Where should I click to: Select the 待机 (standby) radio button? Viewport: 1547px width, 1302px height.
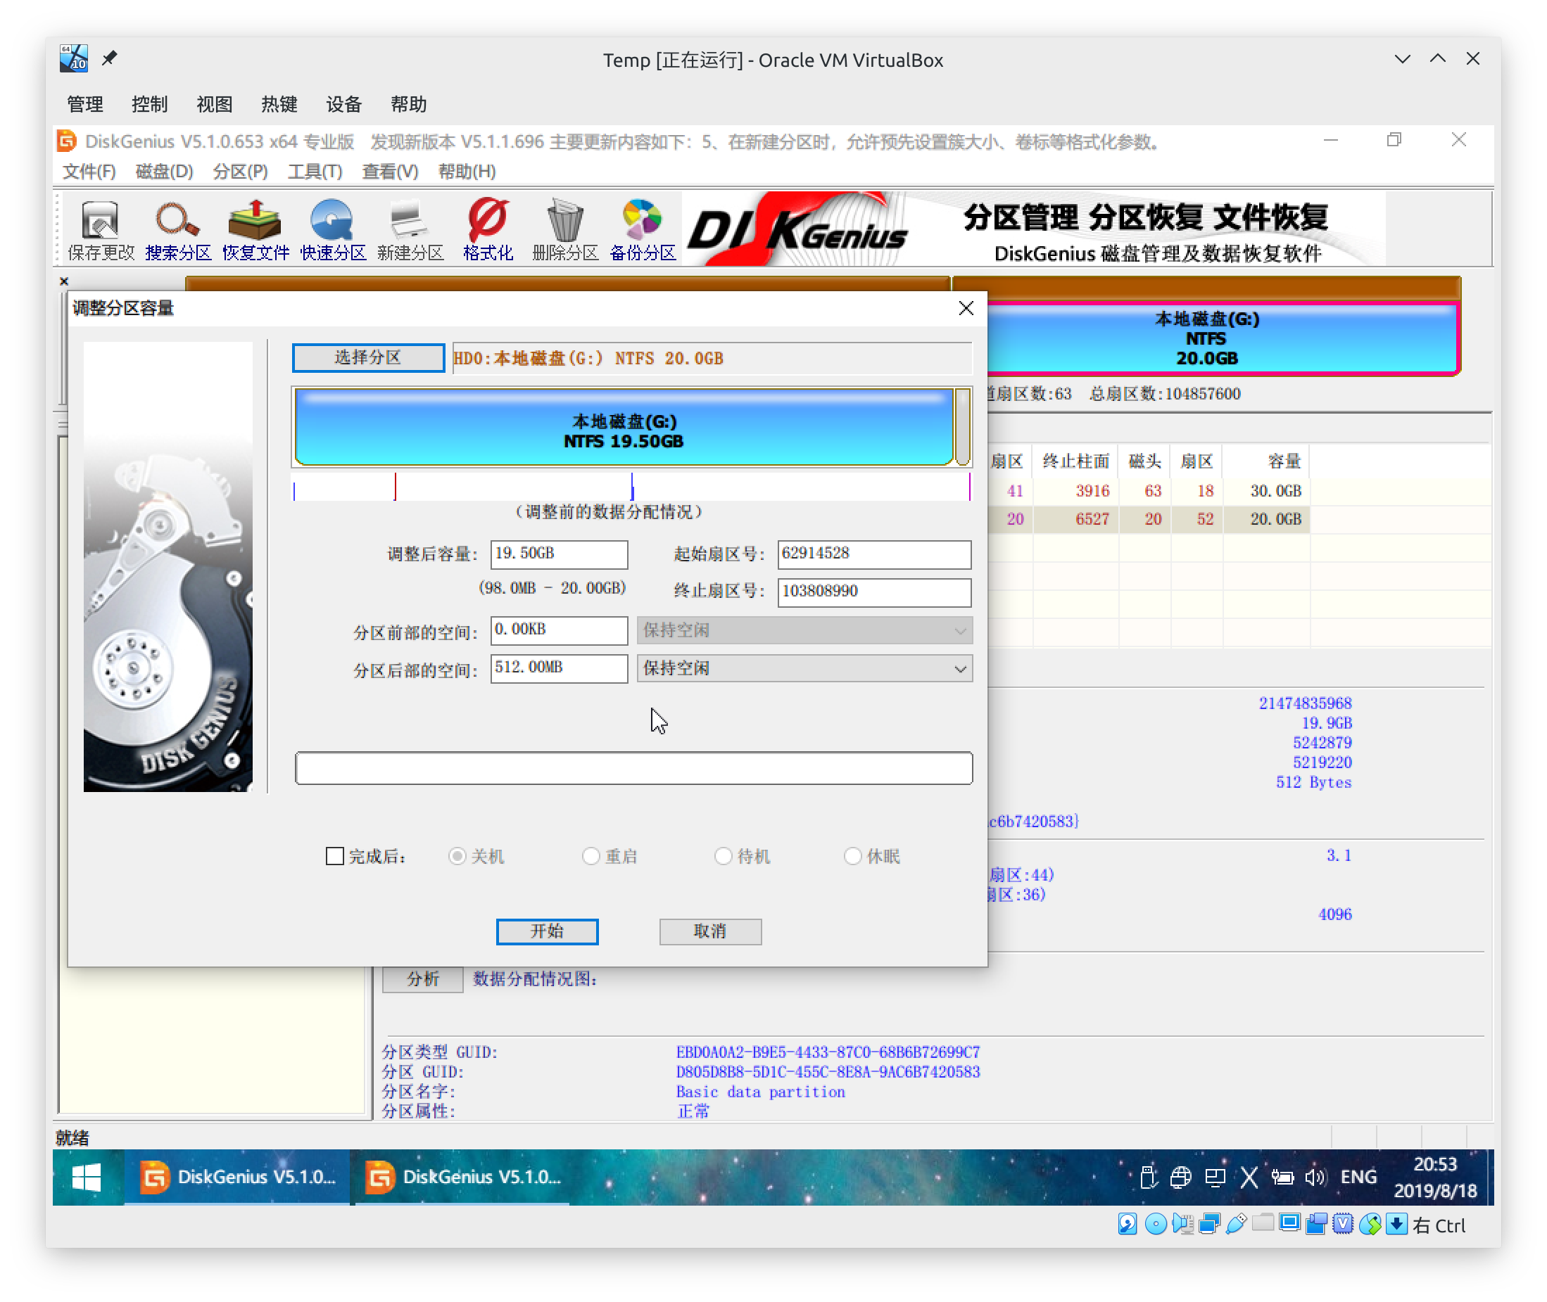[x=723, y=856]
